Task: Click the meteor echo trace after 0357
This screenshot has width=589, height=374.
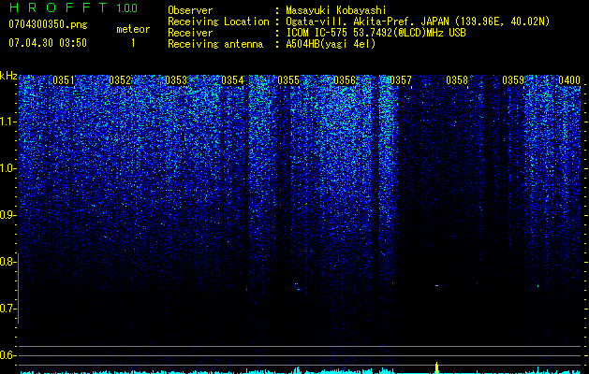Action: [x=437, y=286]
